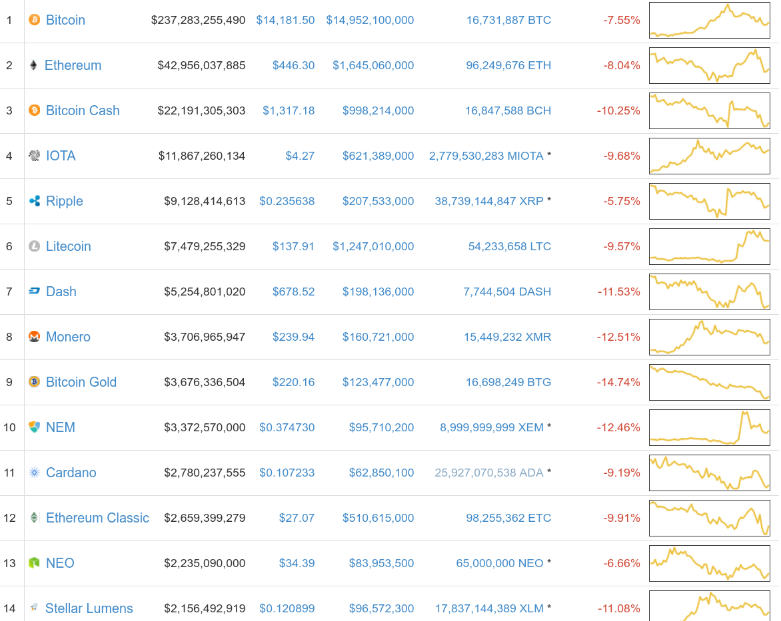781x621 pixels.
Task: Click IOTA price $4.27
Action: coord(300,156)
